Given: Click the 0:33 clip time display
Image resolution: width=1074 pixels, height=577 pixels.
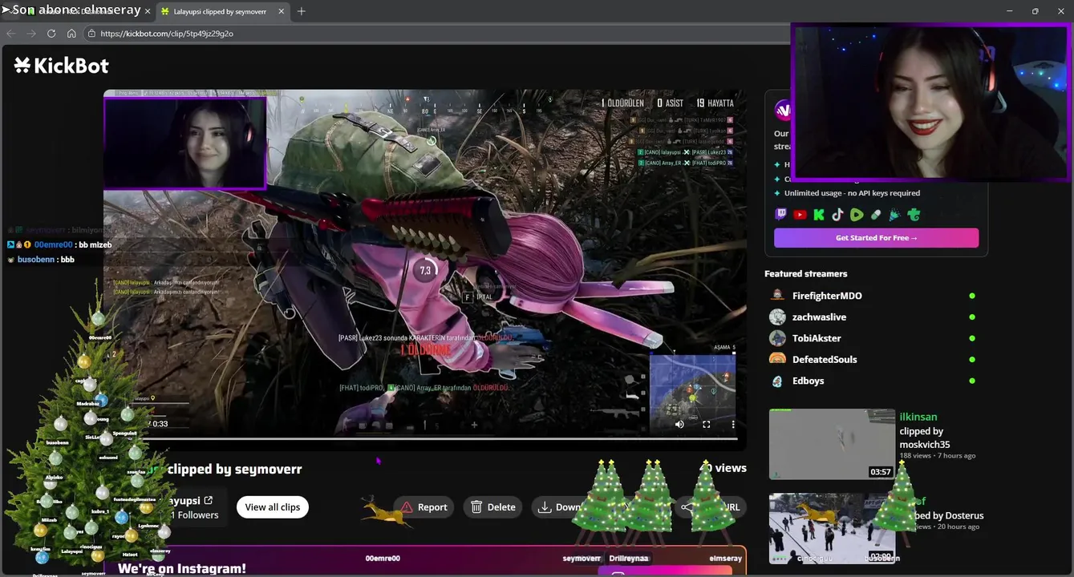Looking at the screenshot, I should [160, 424].
